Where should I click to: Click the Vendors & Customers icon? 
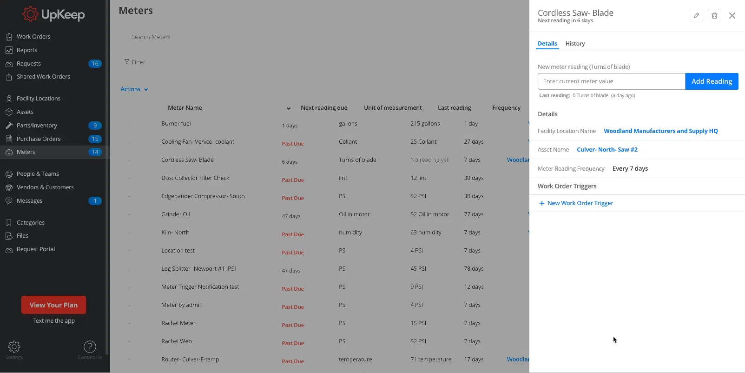tap(9, 187)
